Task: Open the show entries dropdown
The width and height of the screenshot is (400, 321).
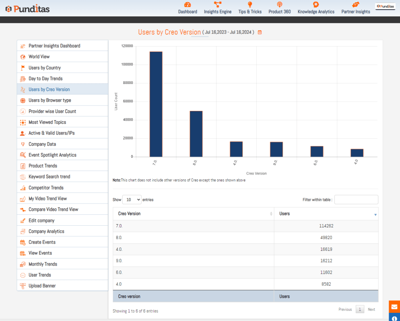Action: click(x=132, y=200)
